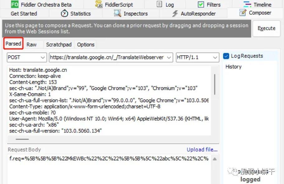
Task: Click the headers vertical scrollbar thumb
Action: tap(215, 84)
